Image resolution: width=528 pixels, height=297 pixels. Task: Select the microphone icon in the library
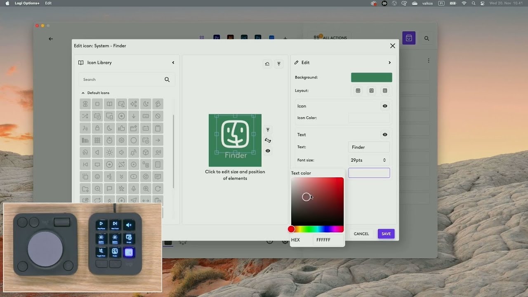pos(134,189)
